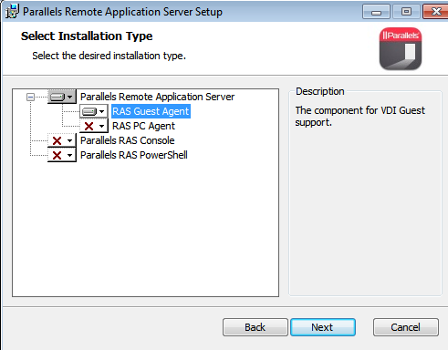Open install-state dropdown for Parallels RAS Console

pyautogui.click(x=62, y=140)
